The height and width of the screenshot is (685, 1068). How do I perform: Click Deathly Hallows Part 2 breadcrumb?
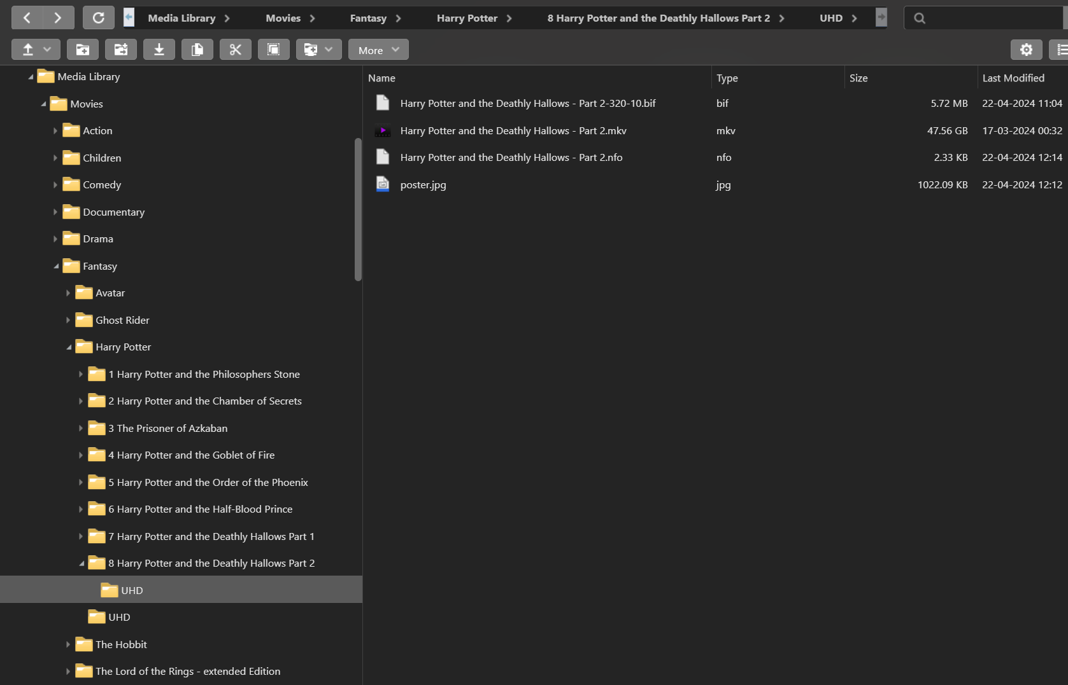click(659, 18)
